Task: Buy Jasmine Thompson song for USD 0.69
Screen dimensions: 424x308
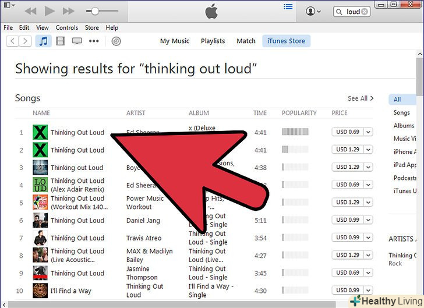Action: click(x=348, y=272)
